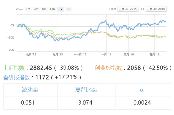
Task: Click the α column header
Action: pyautogui.click(x=142, y=90)
